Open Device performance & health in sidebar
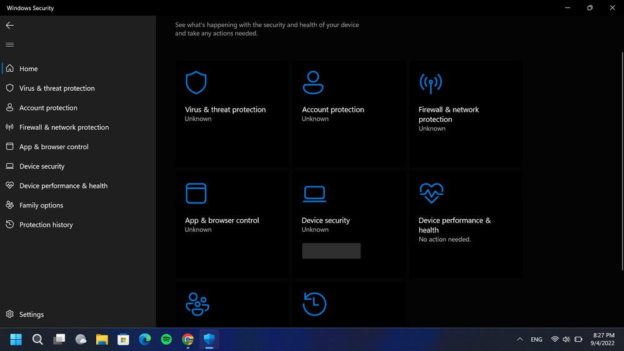The width and height of the screenshot is (624, 351). click(78, 185)
